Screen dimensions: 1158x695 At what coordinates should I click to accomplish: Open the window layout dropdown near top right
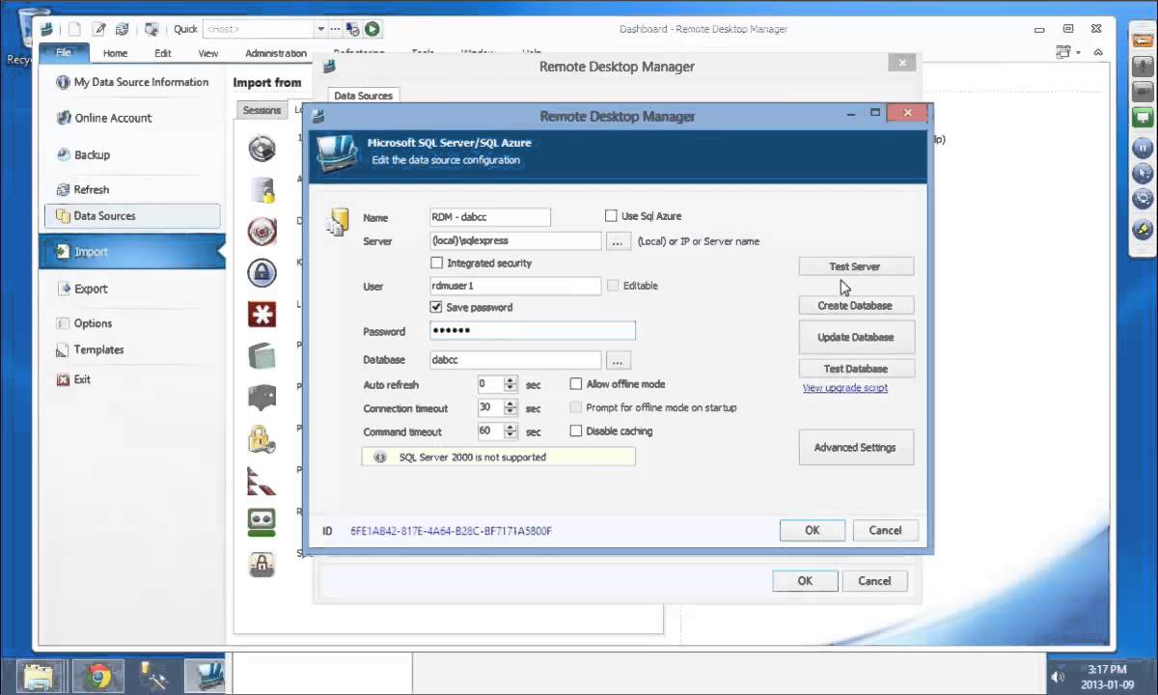click(x=1068, y=52)
